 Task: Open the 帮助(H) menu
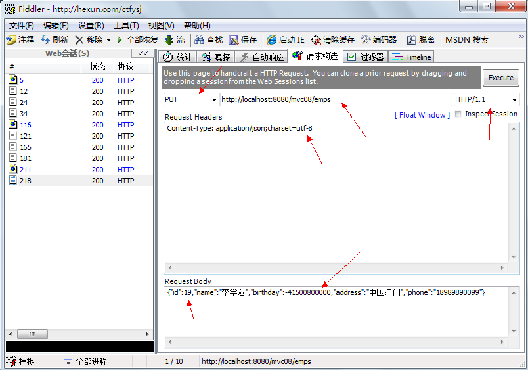[x=197, y=26]
